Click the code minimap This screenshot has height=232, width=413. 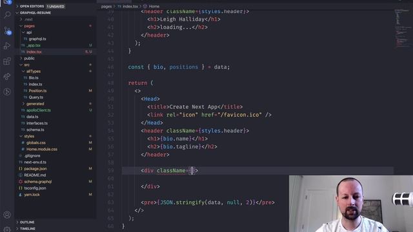pos(403,29)
